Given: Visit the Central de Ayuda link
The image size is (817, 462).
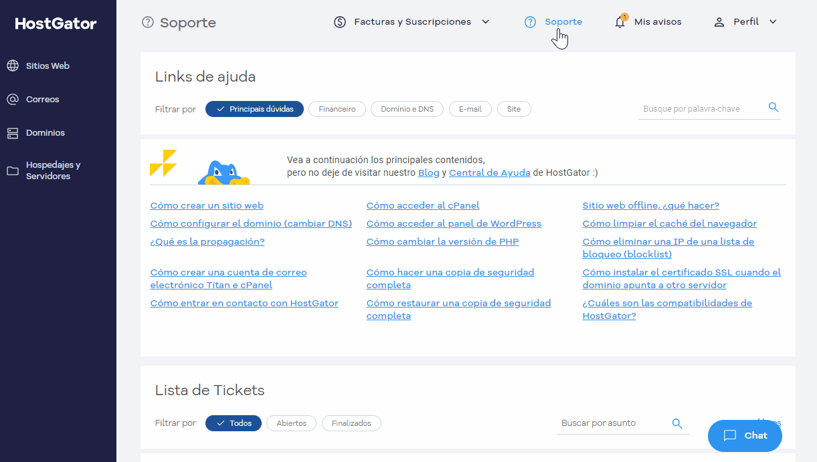Looking at the screenshot, I should pyautogui.click(x=488, y=172).
